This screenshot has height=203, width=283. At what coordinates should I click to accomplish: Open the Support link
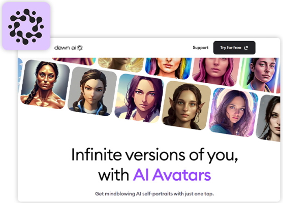pyautogui.click(x=201, y=48)
